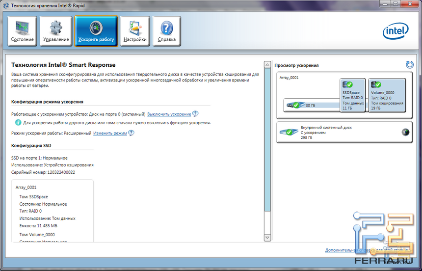Click Изменить режим link
The width and height of the screenshot is (422, 271).
point(110,133)
